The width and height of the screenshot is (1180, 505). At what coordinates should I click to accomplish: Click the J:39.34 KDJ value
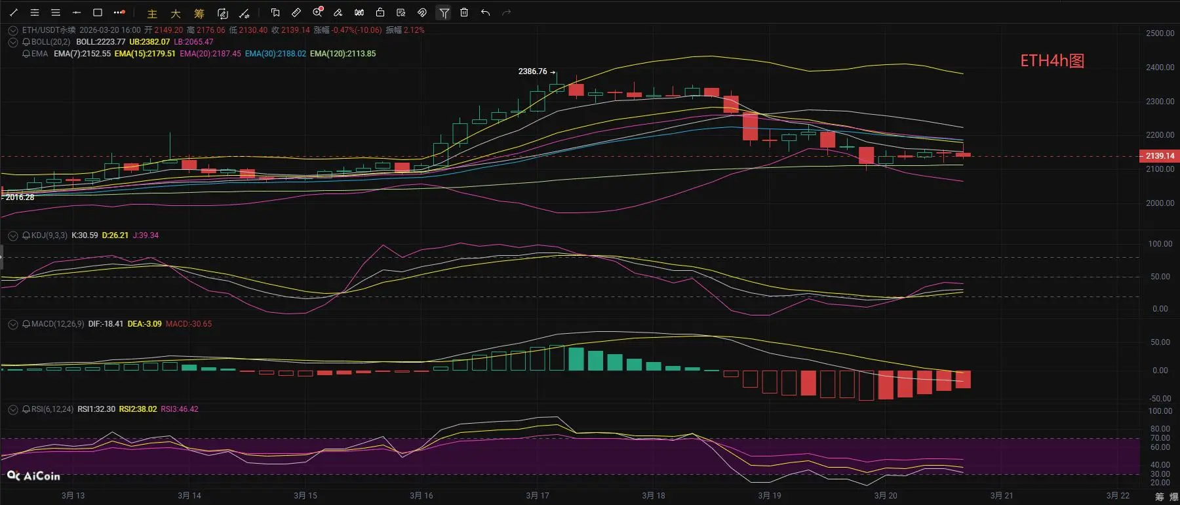[x=146, y=235]
